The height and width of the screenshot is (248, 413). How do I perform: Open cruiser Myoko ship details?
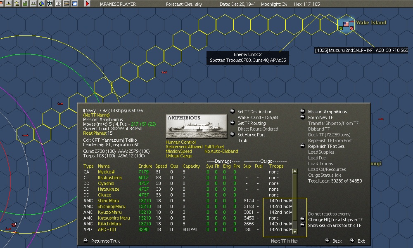[x=106, y=172]
